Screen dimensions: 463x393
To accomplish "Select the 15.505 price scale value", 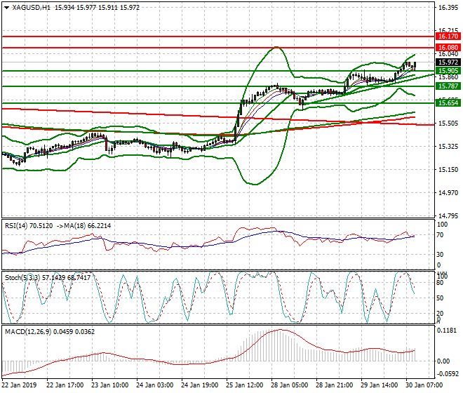I will [x=448, y=124].
